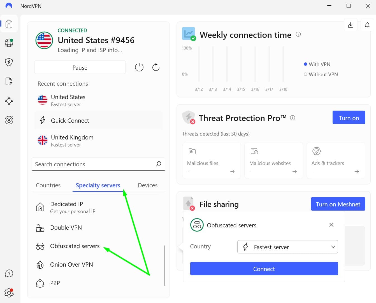The image size is (376, 303).
Task: Open the Home tab in sidebar
Action: (x=9, y=24)
